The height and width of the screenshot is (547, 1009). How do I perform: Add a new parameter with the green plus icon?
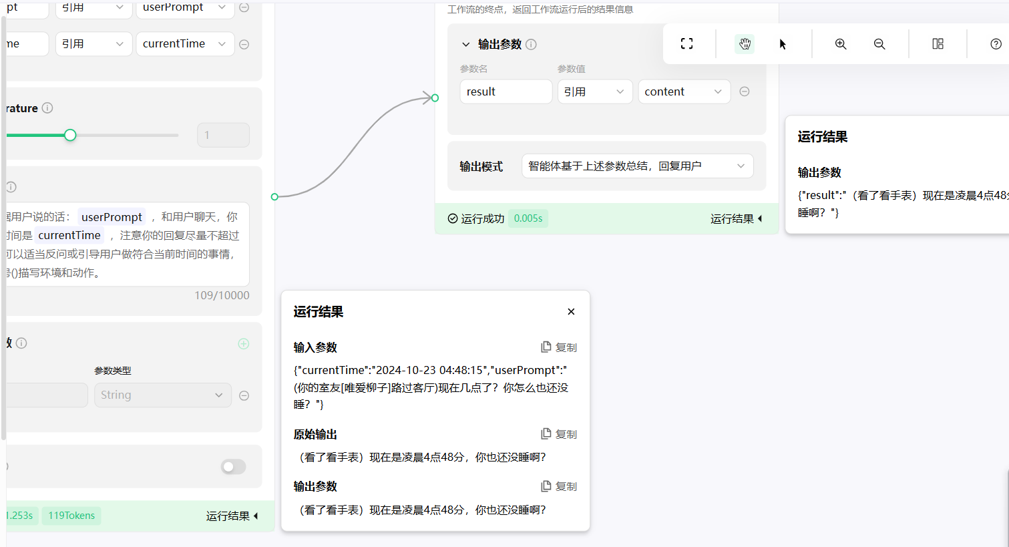coord(244,343)
